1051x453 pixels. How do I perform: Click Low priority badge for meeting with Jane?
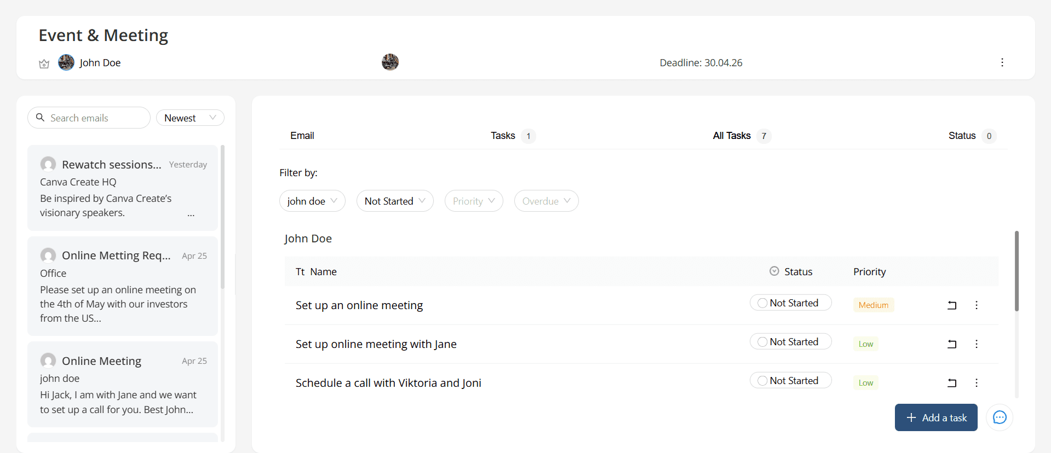click(866, 344)
